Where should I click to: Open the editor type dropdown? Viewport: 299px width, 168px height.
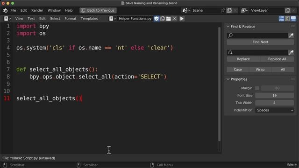coord(7,19)
